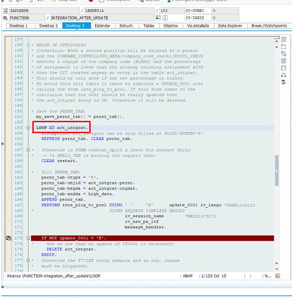
Task: Click the INTEGRATION_AFTER_UPDATE field
Action: [x=102, y=18]
